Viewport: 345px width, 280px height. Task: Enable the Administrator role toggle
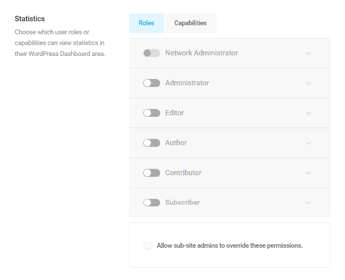pos(152,83)
